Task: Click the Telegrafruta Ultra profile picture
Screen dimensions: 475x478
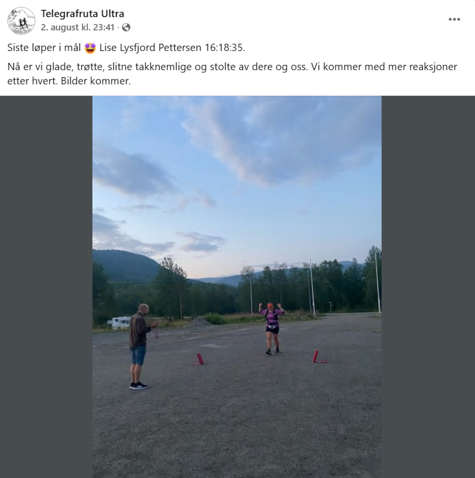Action: pyautogui.click(x=21, y=21)
